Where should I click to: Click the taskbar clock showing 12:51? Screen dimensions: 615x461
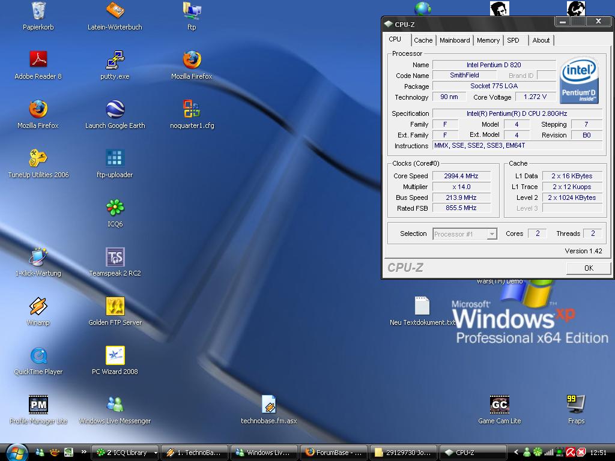598,453
